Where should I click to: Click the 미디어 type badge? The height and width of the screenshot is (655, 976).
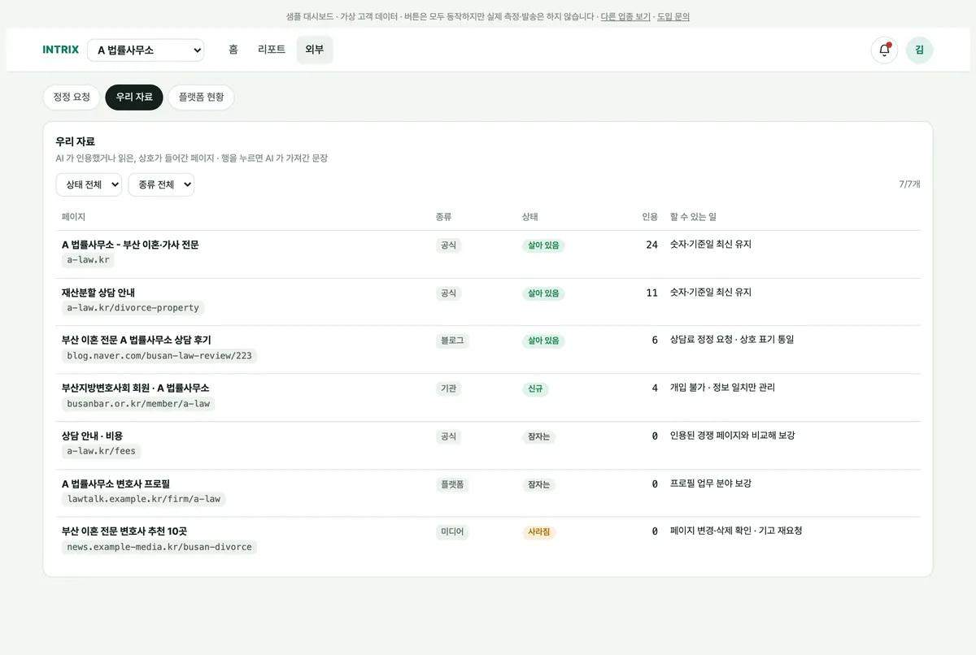click(452, 531)
